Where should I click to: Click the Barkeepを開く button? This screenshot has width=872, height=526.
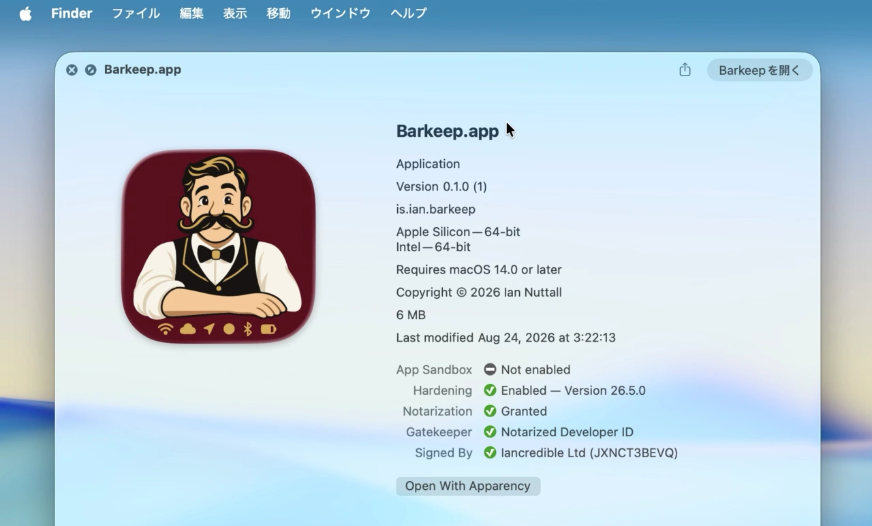pyautogui.click(x=760, y=70)
